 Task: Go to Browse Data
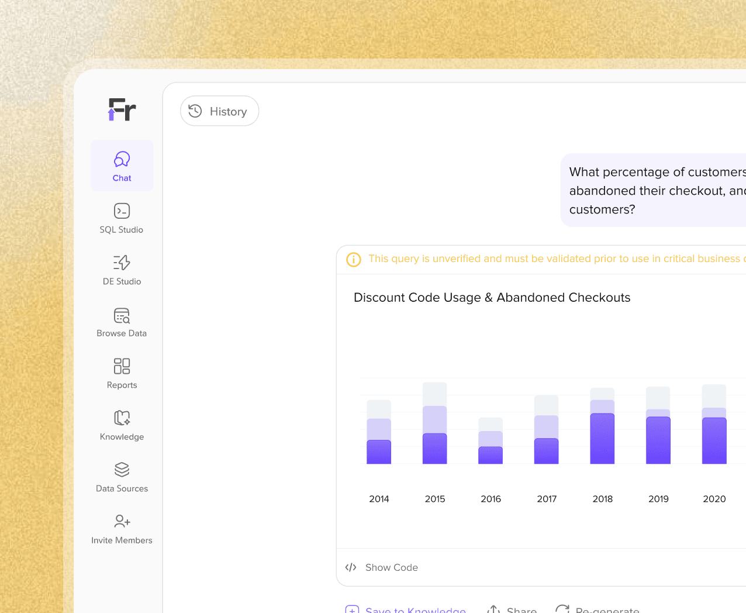coord(122,322)
